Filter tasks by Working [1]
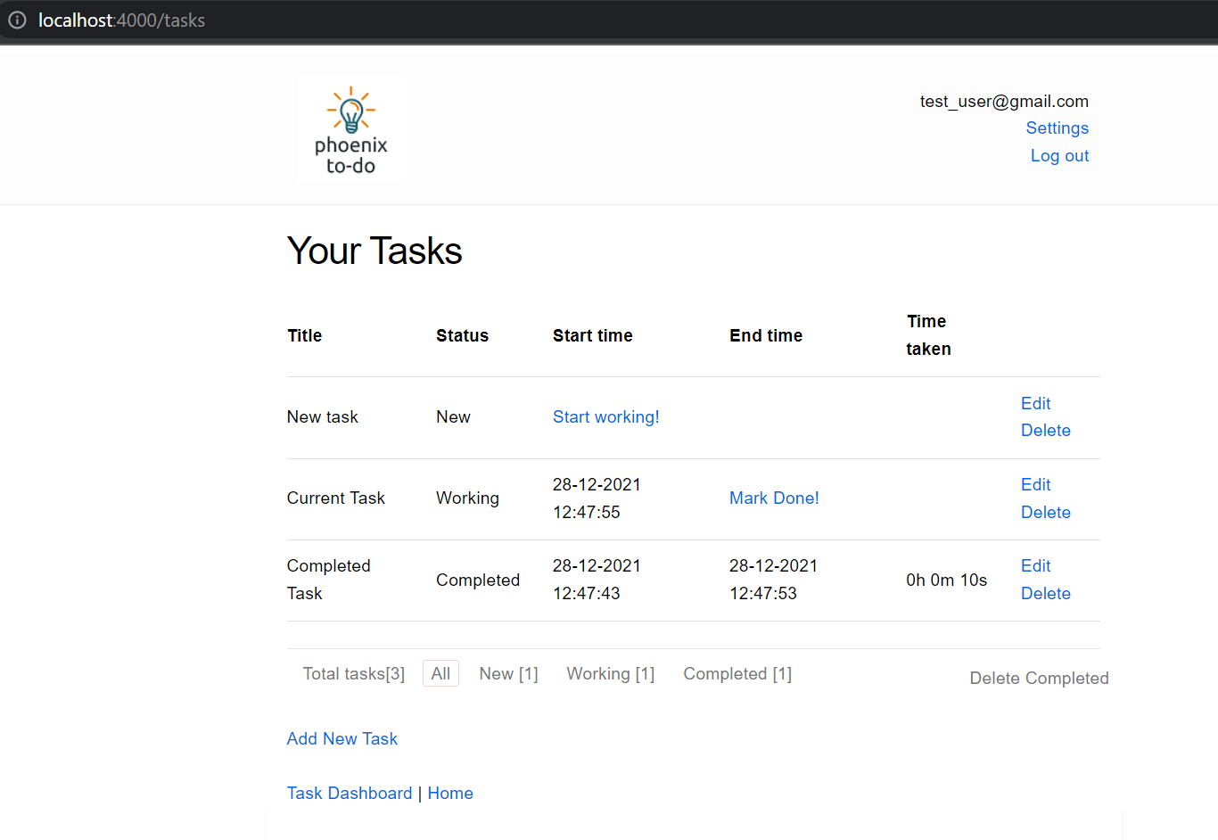Screen dimensions: 1218x840 click(611, 673)
